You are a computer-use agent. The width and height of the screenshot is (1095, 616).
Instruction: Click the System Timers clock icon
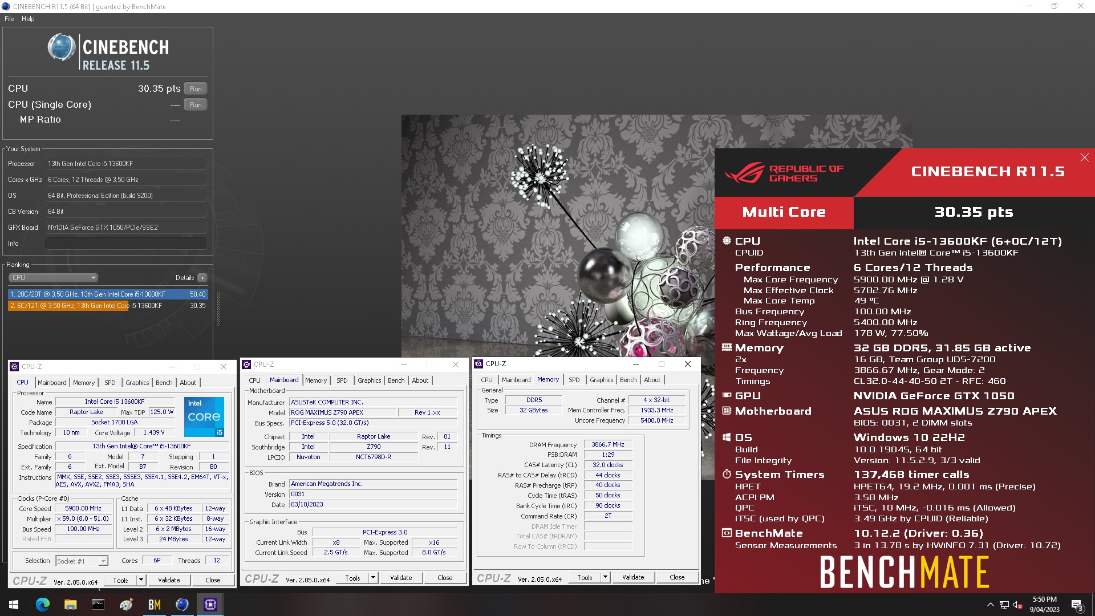pyautogui.click(x=727, y=474)
